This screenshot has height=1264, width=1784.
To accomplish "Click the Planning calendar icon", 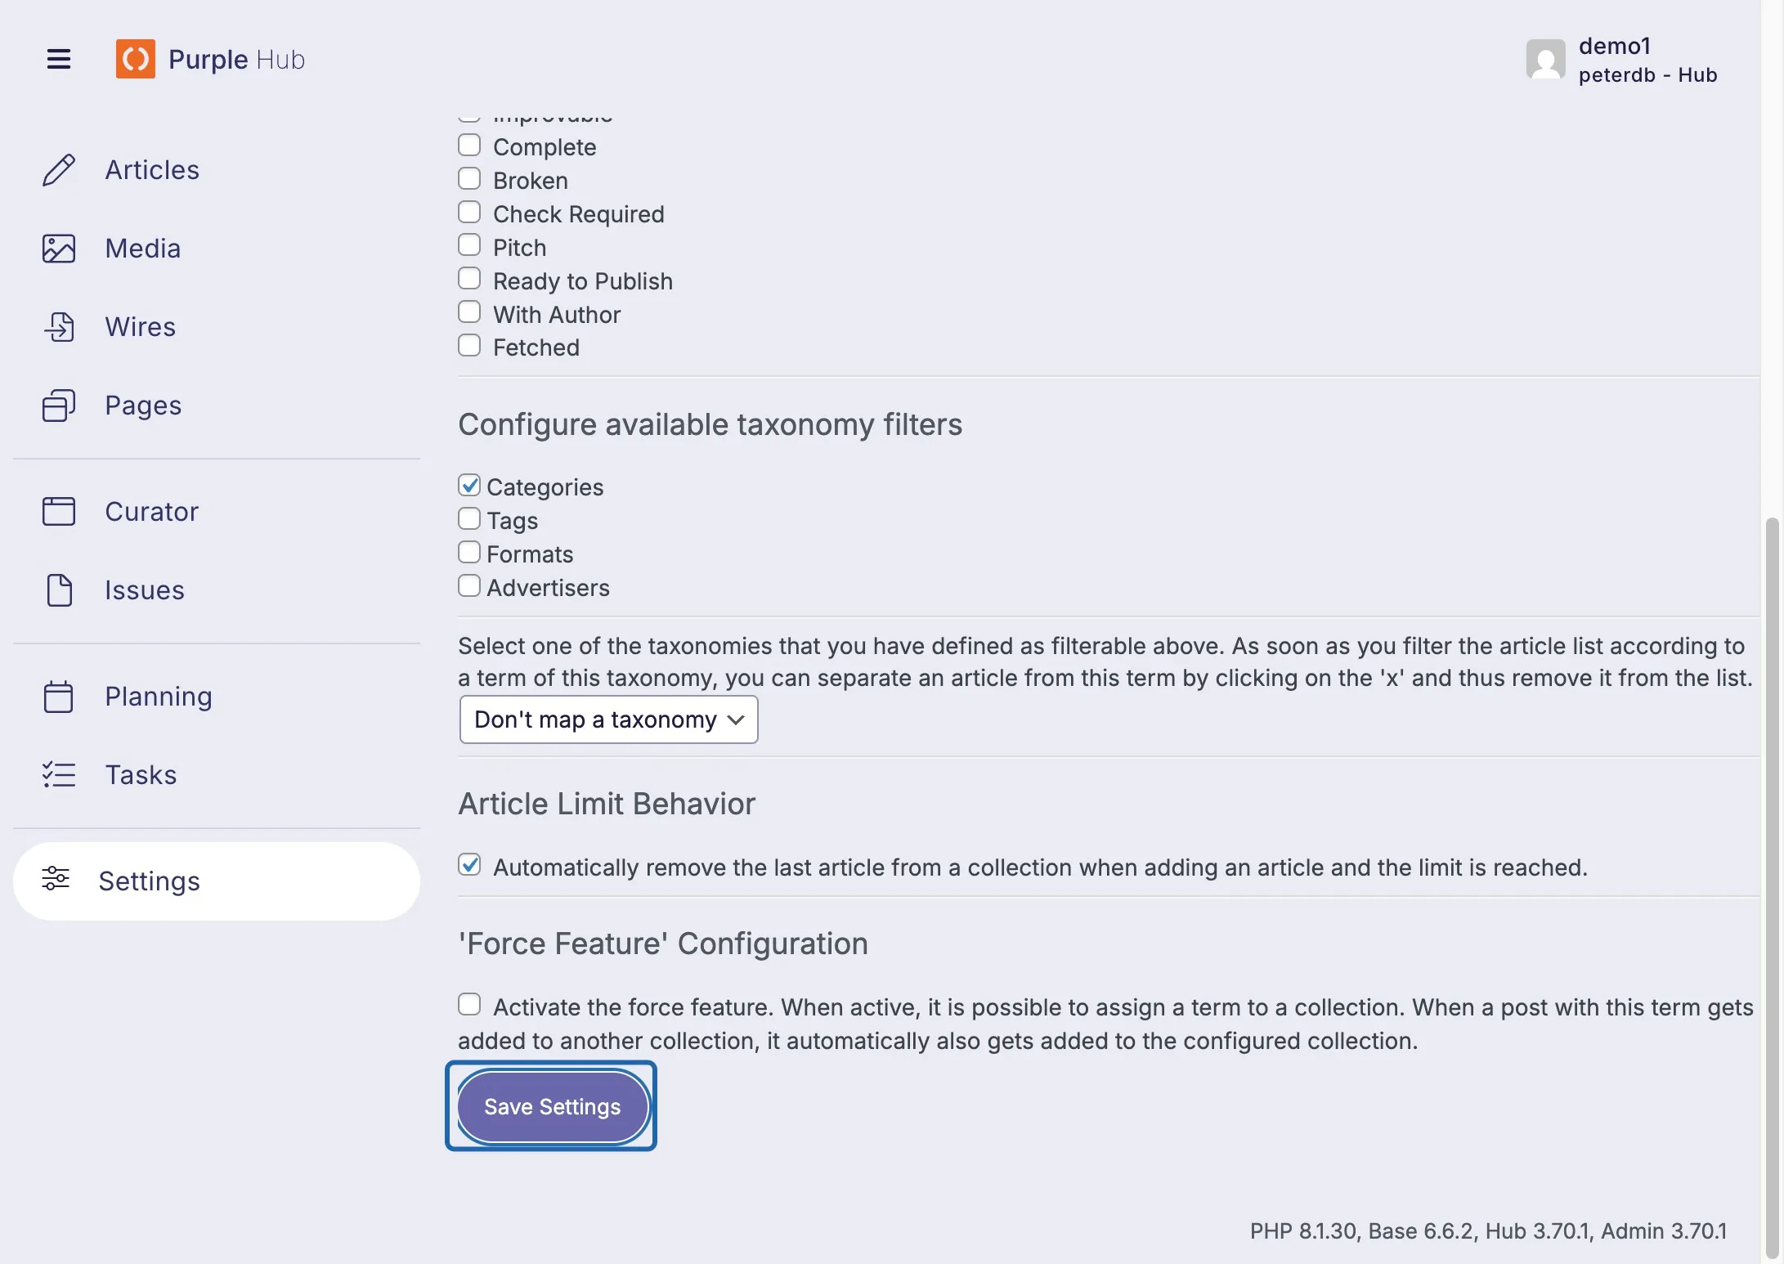I will click(x=59, y=697).
